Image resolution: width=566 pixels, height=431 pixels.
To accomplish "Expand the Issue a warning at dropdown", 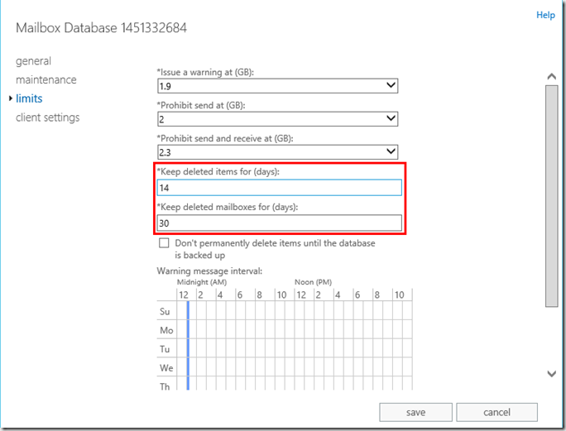I will 391,85.
